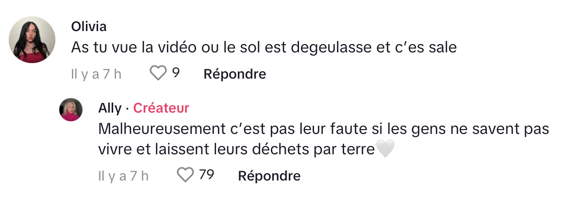Like Ally's reply with the heart icon
Screen dimensions: 564x197
[185, 175]
